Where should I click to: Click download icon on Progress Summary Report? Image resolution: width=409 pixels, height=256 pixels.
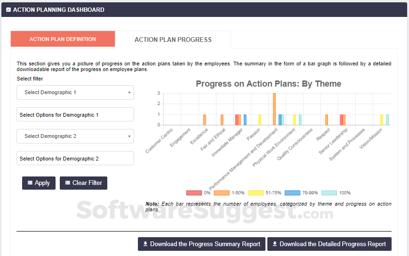145,244
